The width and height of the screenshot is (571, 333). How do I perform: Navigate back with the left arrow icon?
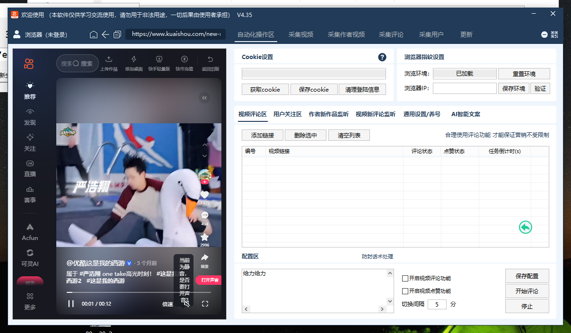(105, 34)
